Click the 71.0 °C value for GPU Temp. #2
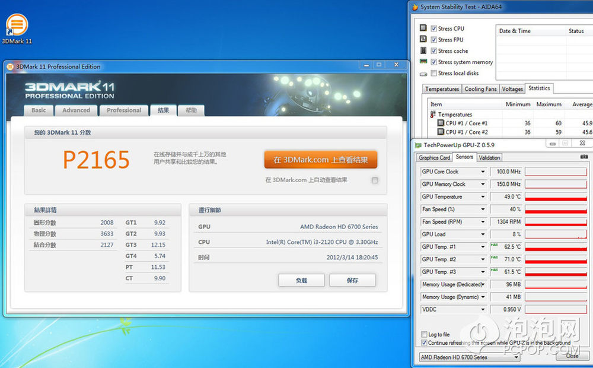This screenshot has height=368, width=593. pos(512,259)
